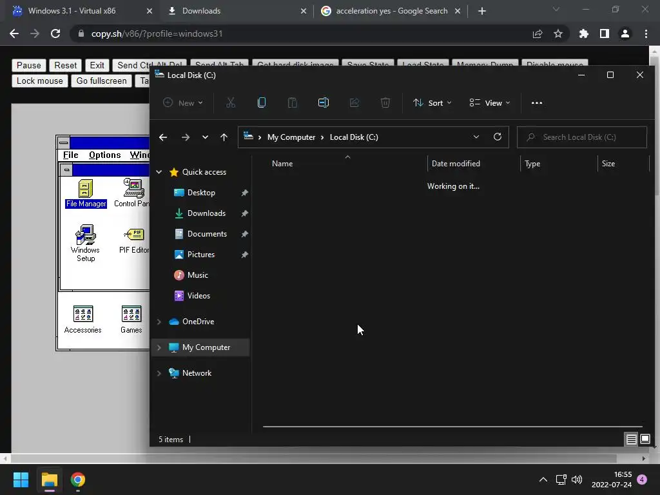
Task: Click the Share icon in Explorer toolbar
Action: (x=354, y=102)
